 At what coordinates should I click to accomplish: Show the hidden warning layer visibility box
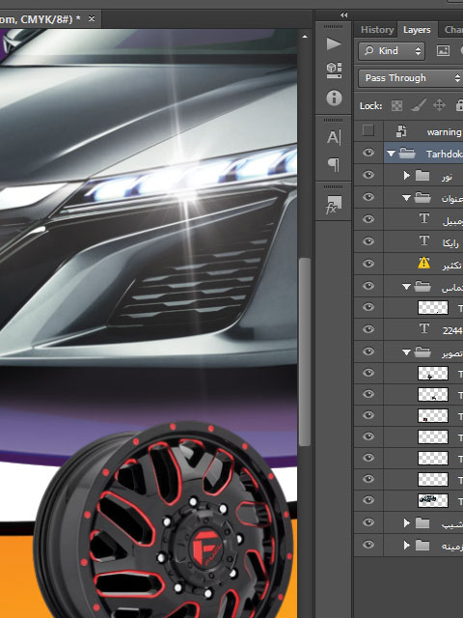[x=368, y=130]
